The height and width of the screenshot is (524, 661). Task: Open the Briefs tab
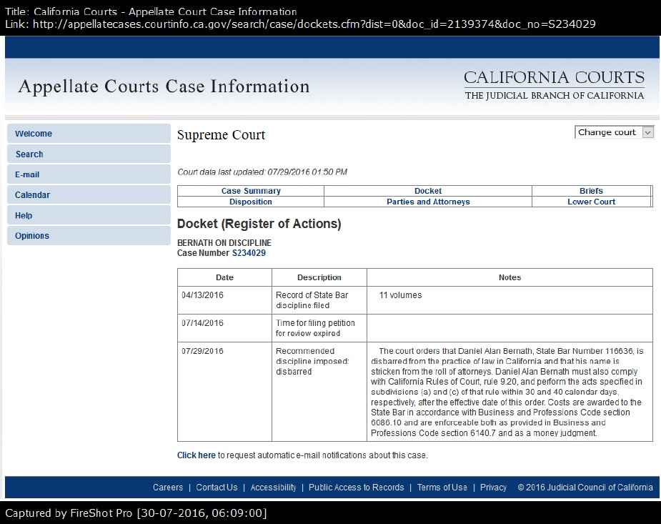591,191
